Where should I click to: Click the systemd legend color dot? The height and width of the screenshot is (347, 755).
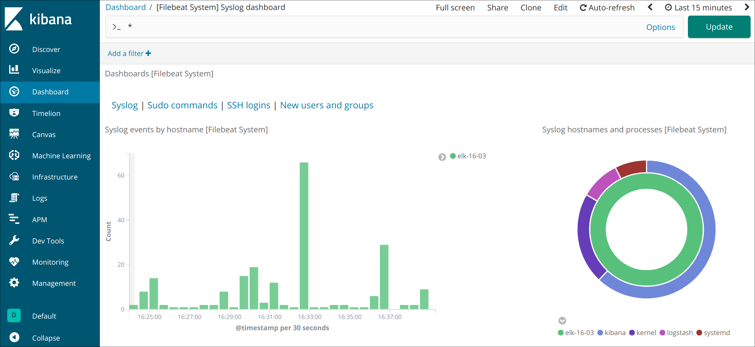[x=699, y=333]
